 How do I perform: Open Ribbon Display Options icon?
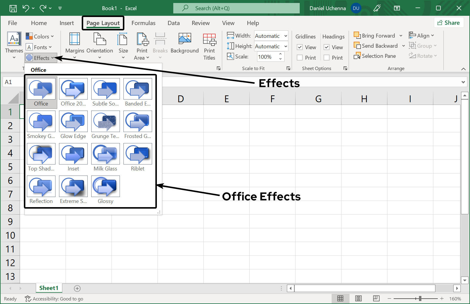(397, 8)
